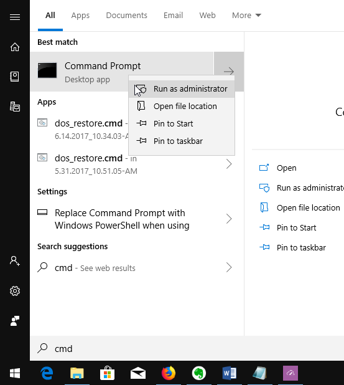Click the Feedback icon in sidebar

tap(15, 321)
